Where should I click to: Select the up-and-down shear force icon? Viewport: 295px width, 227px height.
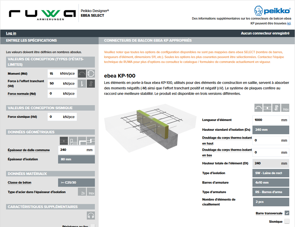91,84
